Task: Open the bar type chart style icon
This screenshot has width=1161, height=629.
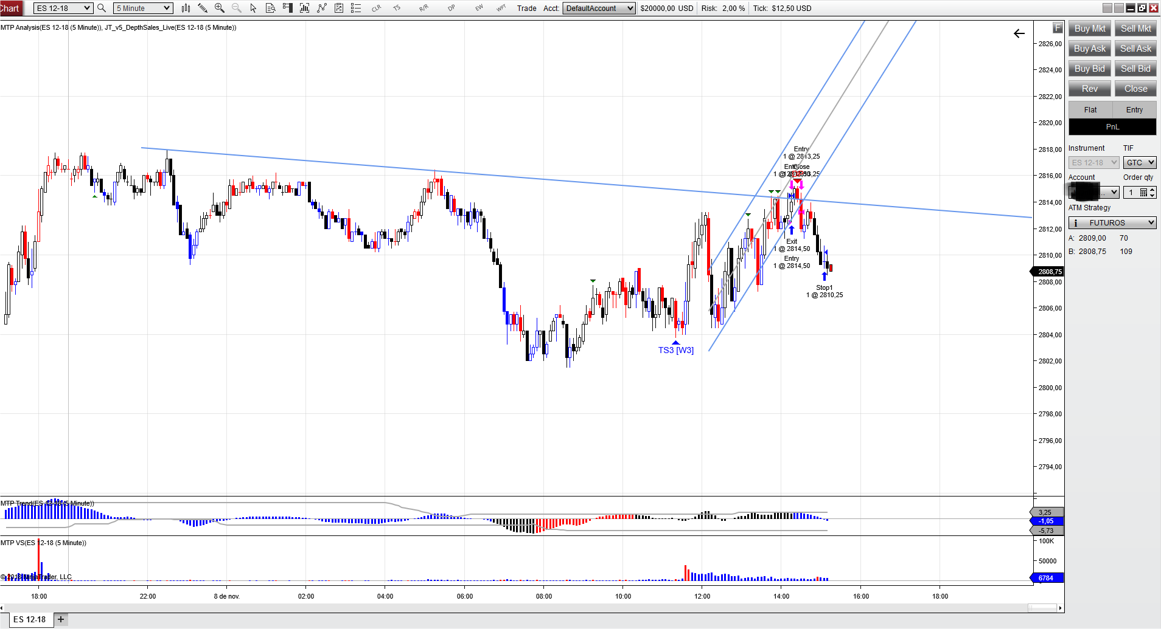Action: [x=186, y=8]
